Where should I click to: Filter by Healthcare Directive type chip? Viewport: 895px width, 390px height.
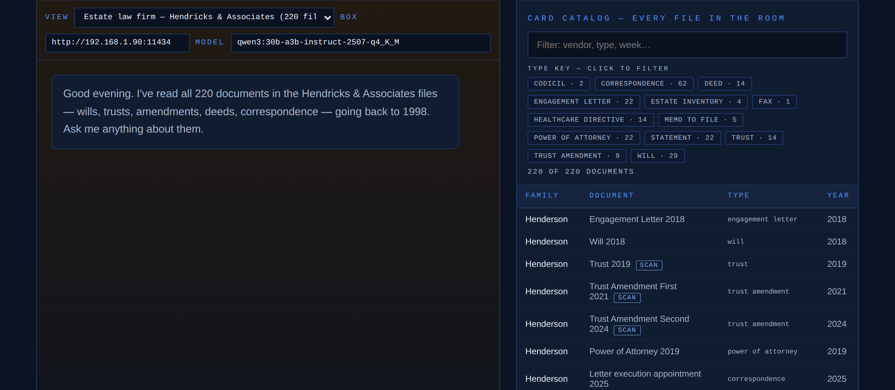click(590, 120)
